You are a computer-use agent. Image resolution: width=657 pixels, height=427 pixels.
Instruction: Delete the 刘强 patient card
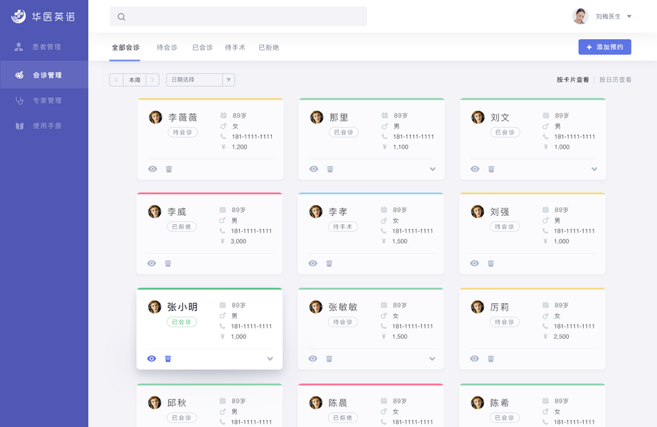tap(490, 263)
